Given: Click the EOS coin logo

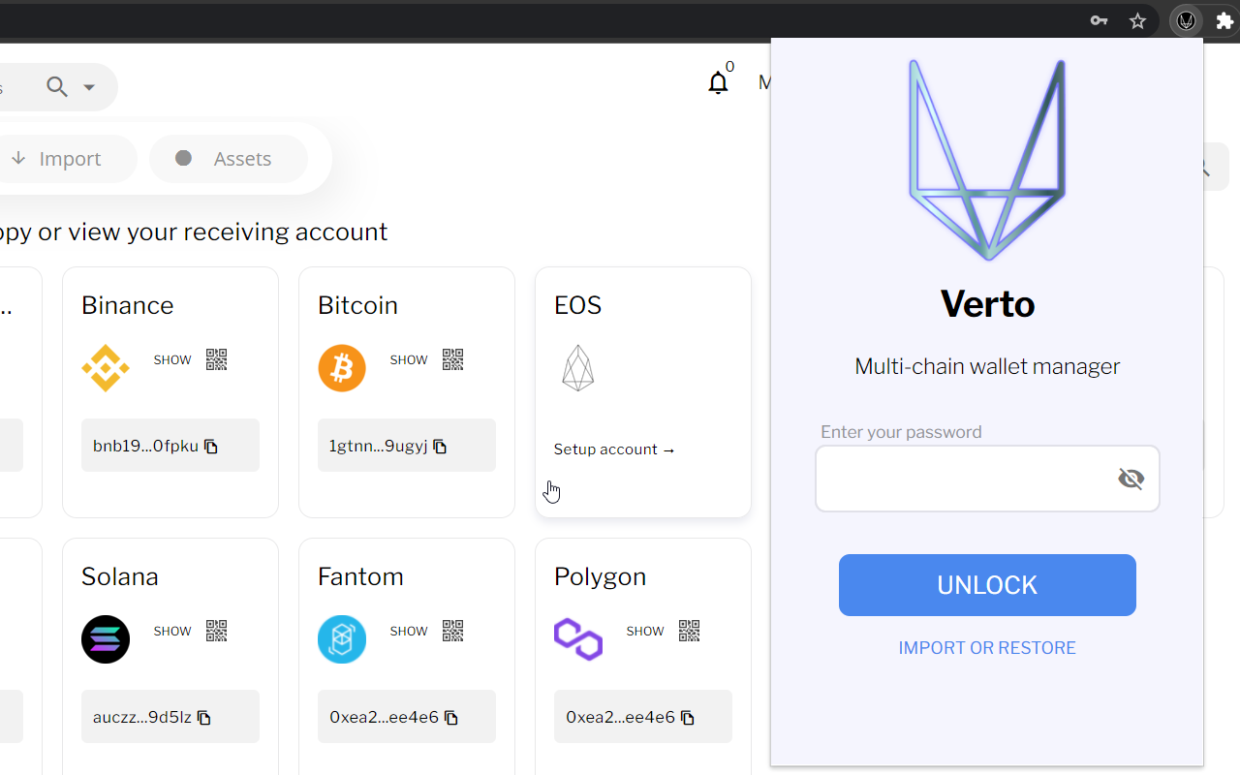Looking at the screenshot, I should [578, 368].
